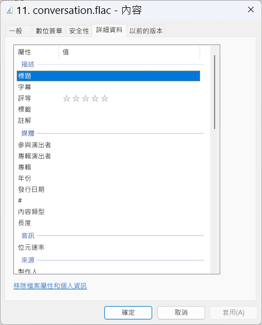This screenshot has width=262, height=325.
Task: Select the 長度 property row
Action: point(108,223)
